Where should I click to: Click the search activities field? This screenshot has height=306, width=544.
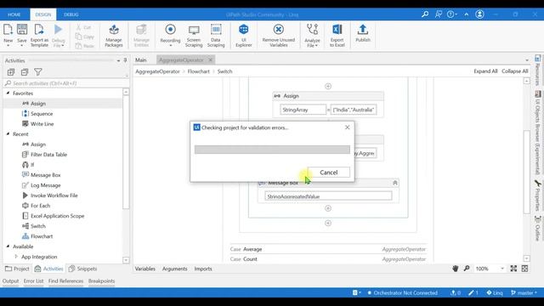(66, 83)
